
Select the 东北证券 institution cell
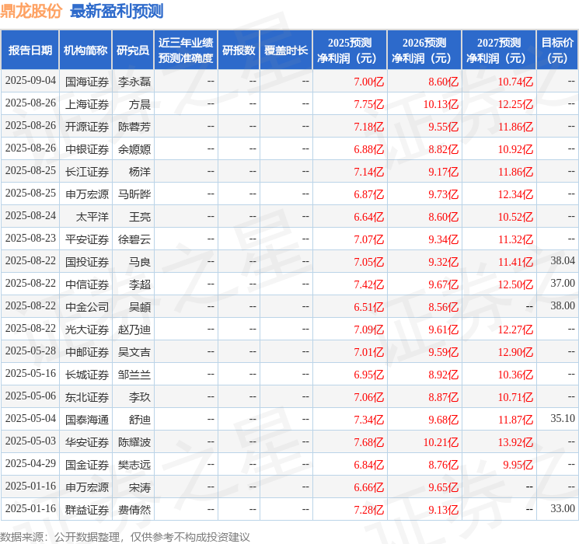point(87,397)
